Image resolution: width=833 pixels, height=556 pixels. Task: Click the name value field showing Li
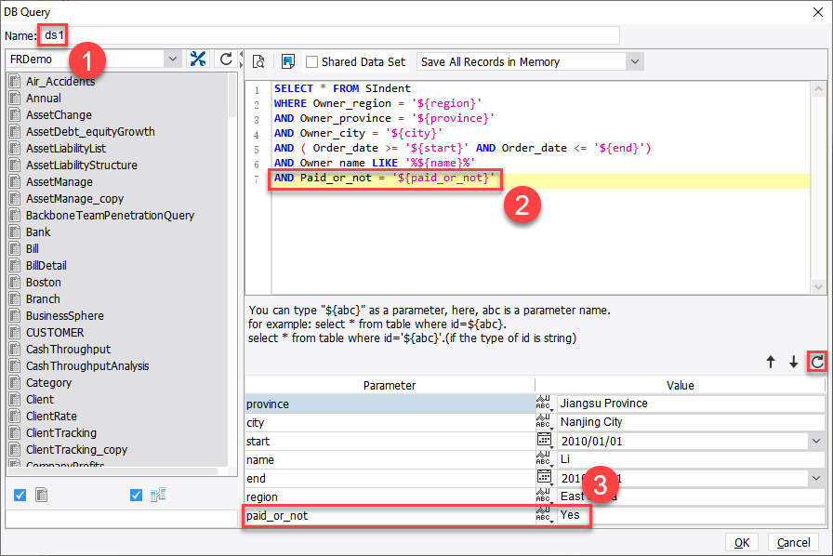click(x=691, y=459)
